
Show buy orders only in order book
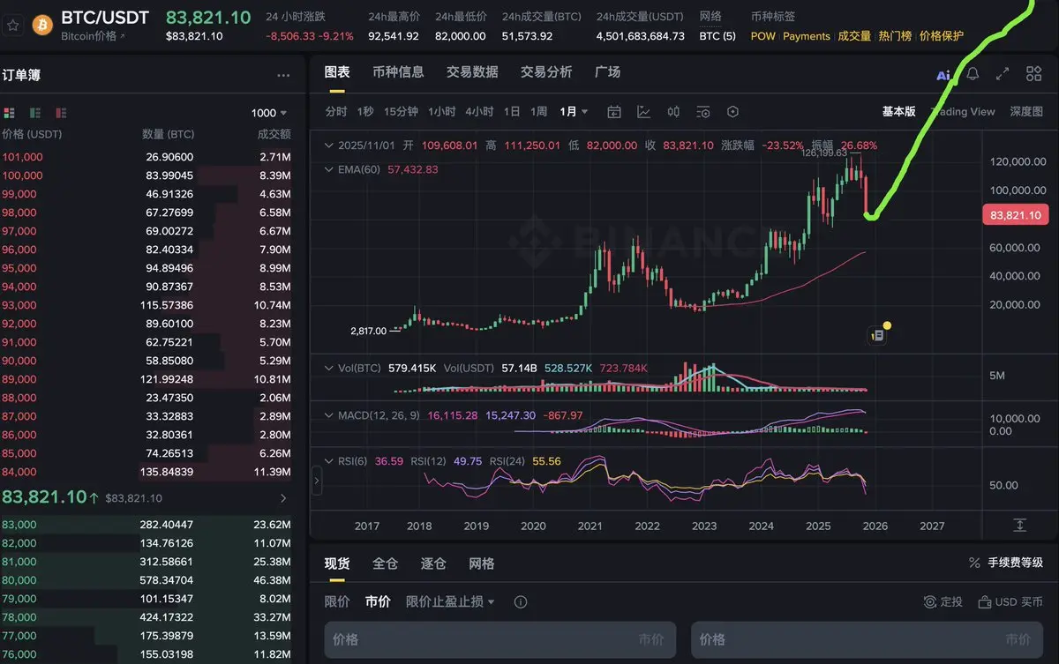[x=35, y=113]
